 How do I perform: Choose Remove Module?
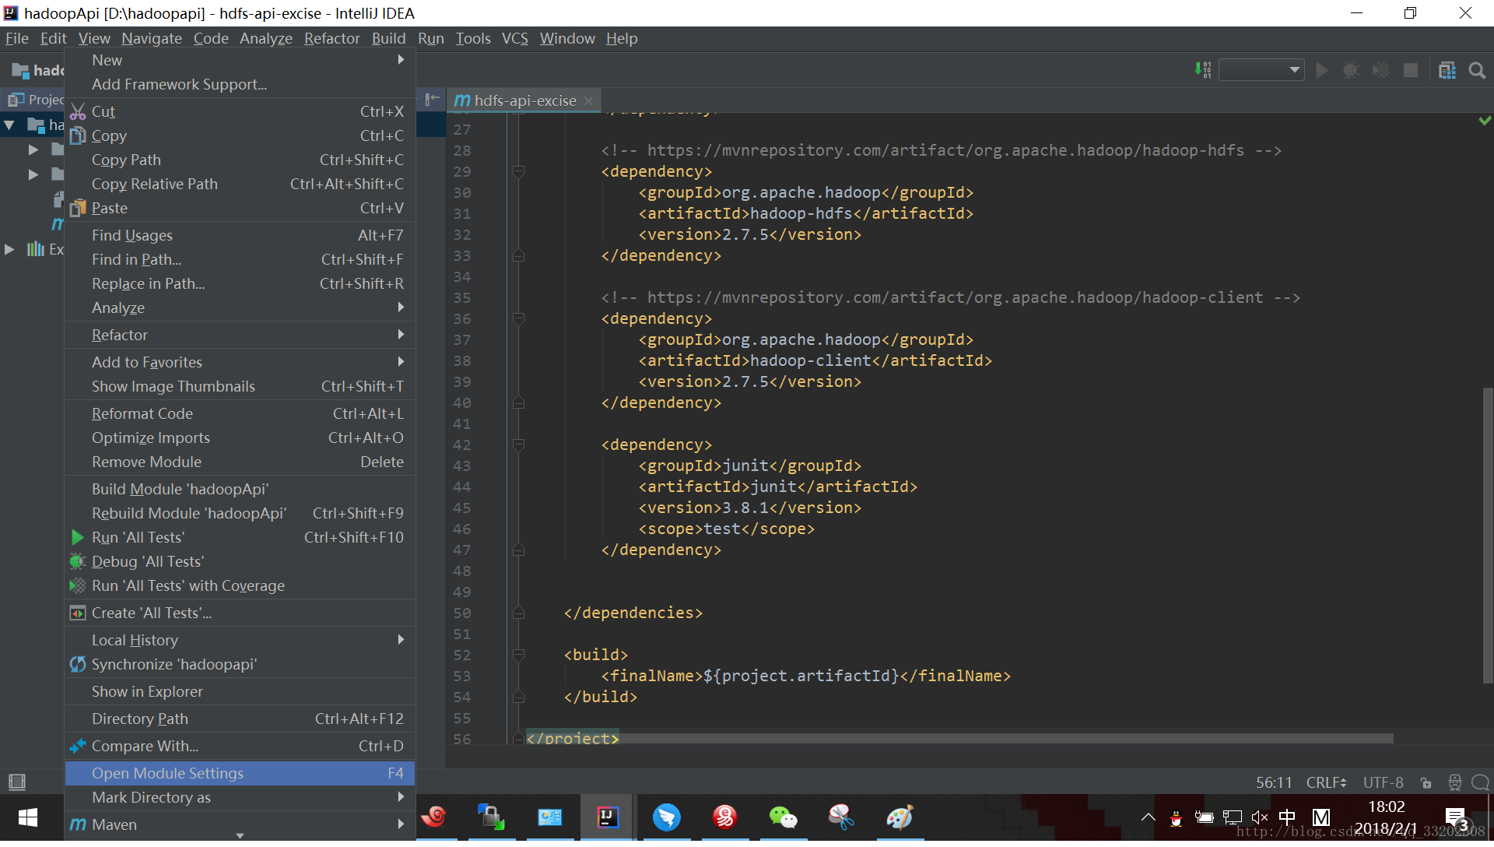[240, 462]
